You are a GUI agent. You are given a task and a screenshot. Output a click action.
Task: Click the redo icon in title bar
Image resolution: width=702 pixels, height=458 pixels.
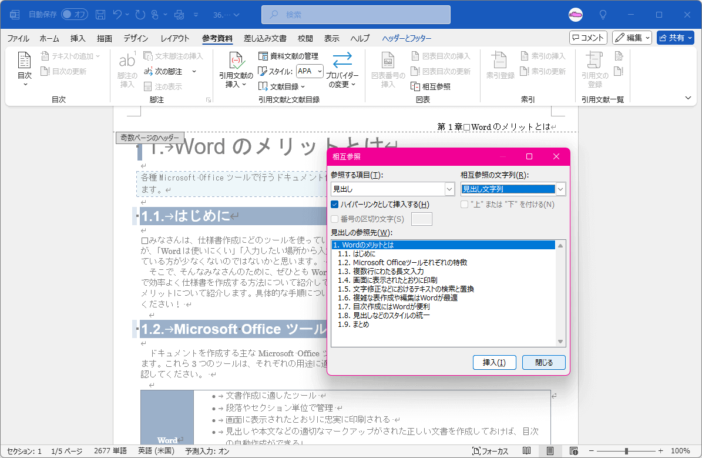[140, 15]
